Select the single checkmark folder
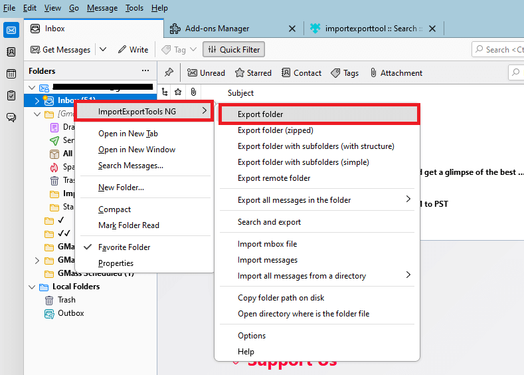The height and width of the screenshot is (375, 524). point(54,220)
